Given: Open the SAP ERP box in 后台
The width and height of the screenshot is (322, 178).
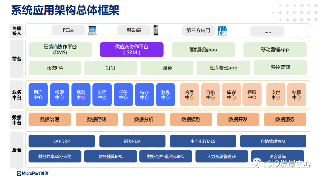Looking at the screenshot, I should pyautogui.click(x=61, y=141).
